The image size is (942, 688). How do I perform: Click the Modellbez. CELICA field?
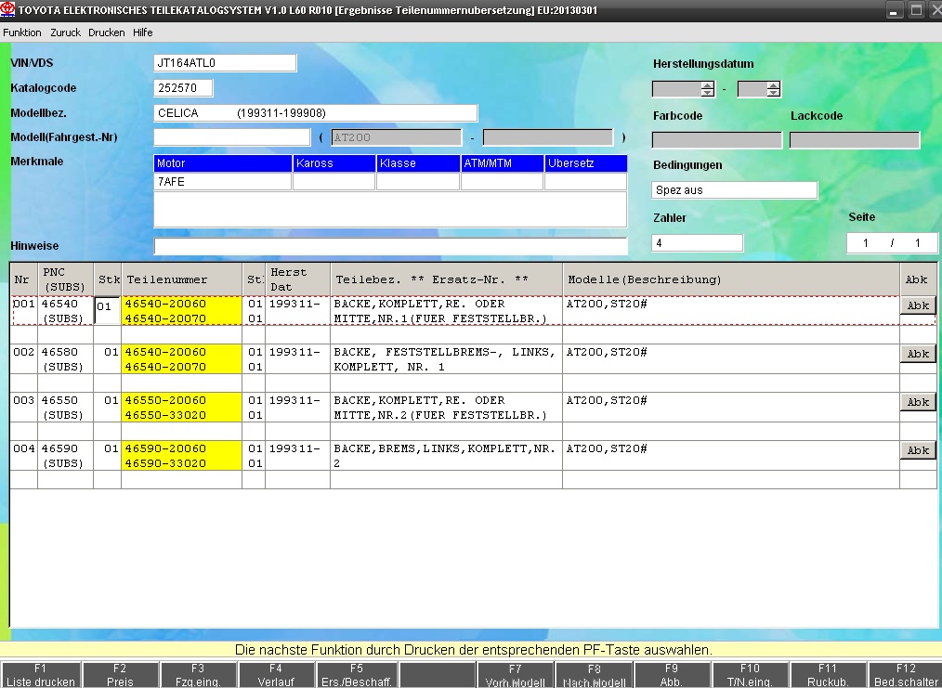tap(316, 113)
